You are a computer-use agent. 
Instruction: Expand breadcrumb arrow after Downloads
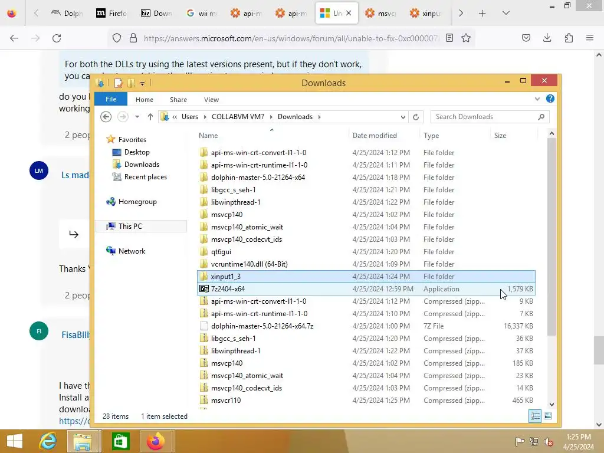(x=319, y=117)
